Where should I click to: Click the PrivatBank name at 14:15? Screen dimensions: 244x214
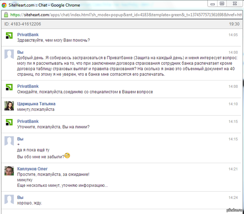28,121
